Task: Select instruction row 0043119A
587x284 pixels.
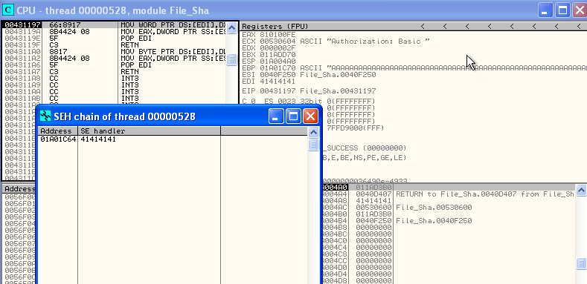Action: 114,32
